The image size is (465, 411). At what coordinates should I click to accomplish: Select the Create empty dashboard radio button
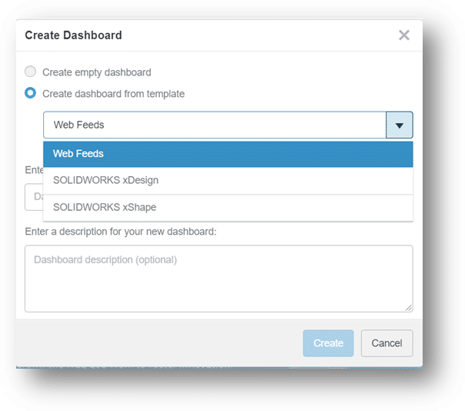[x=31, y=72]
